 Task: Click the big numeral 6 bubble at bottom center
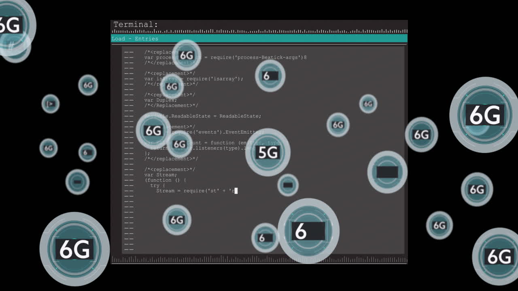310,230
